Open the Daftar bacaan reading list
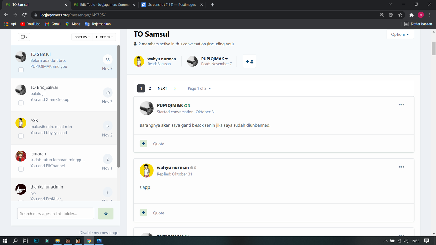436x245 pixels. (418, 24)
